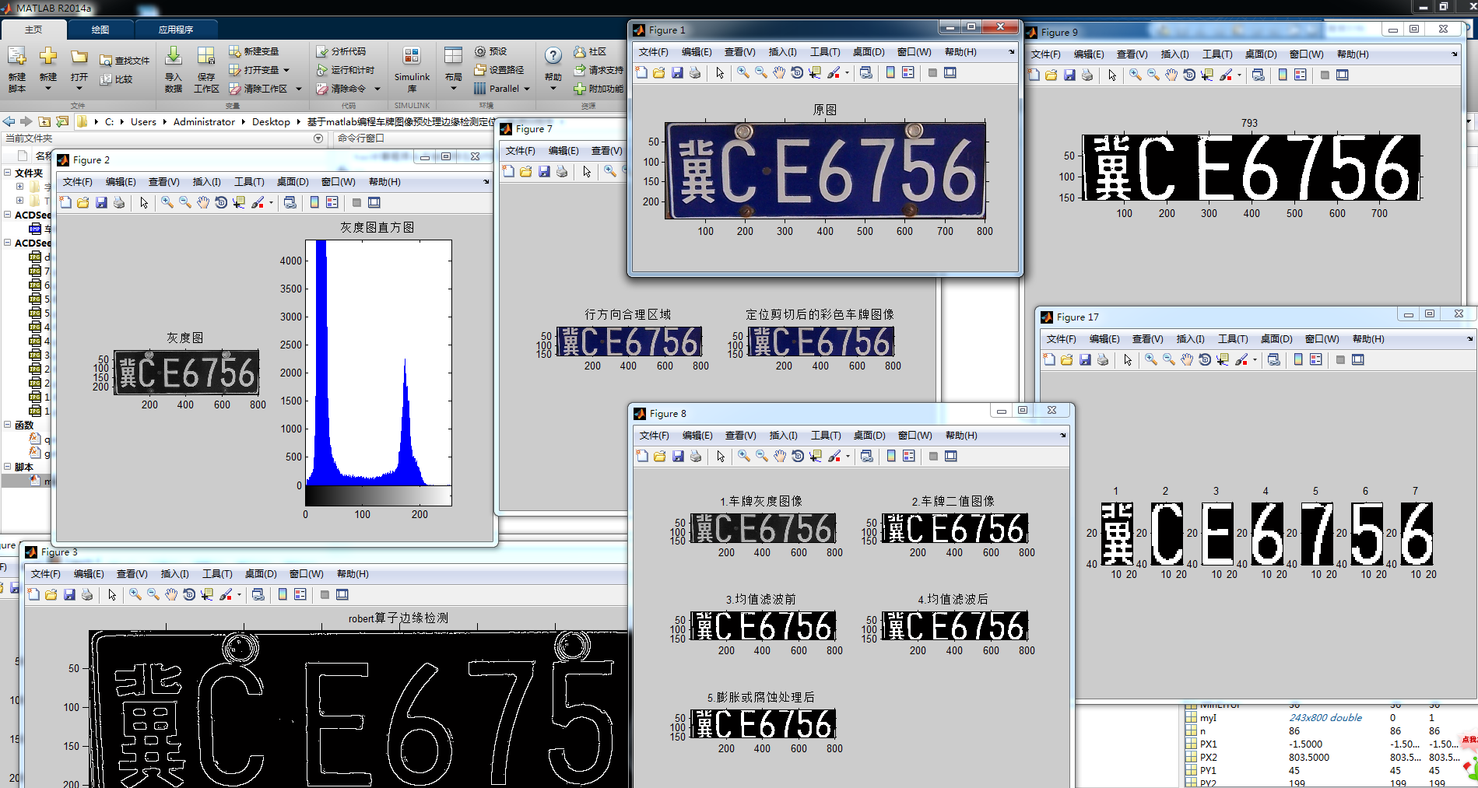The width and height of the screenshot is (1478, 788).
Task: Click the 分析代码 analyze code icon
Action: coord(321,51)
